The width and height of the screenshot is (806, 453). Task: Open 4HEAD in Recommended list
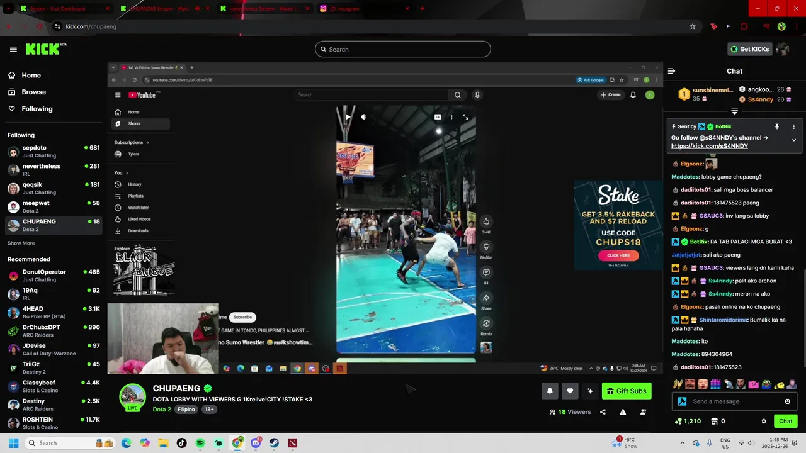[x=54, y=313]
